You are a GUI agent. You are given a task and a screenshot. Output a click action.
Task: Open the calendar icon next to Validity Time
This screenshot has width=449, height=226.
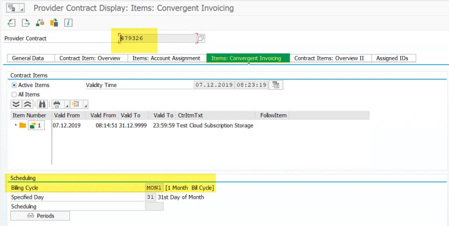(276, 85)
